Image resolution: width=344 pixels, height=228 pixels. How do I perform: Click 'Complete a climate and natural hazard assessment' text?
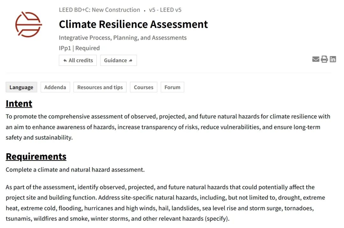tap(75, 170)
